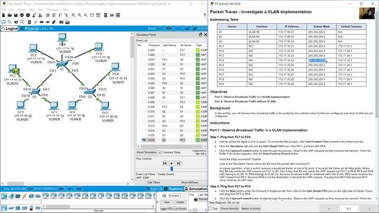Viewport: 379px width, 213px height.
Task: Open the Extensions menu
Action: point(53,9)
